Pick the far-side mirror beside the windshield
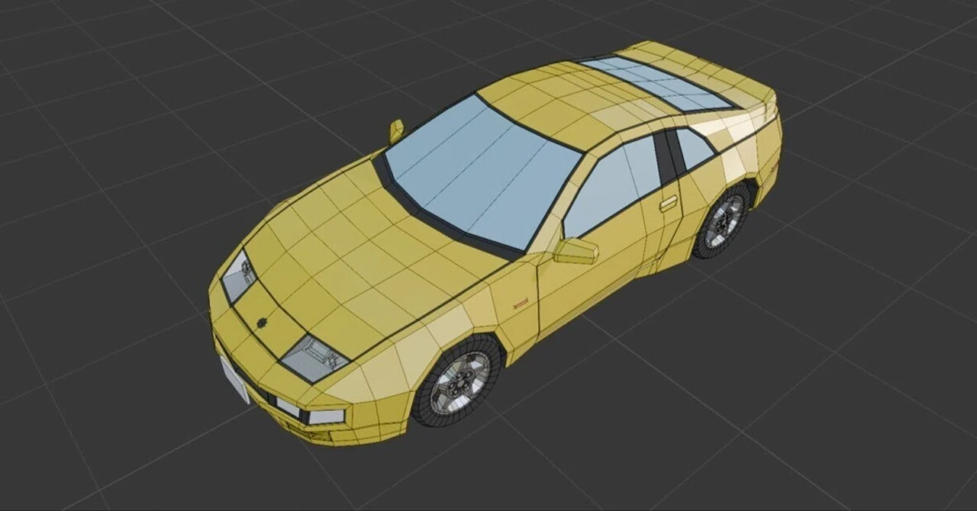Screen dimensions: 977x511 click(396, 131)
